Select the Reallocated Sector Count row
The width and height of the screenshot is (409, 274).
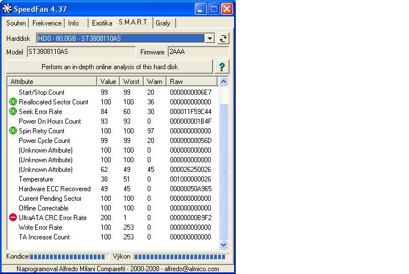coord(113,102)
